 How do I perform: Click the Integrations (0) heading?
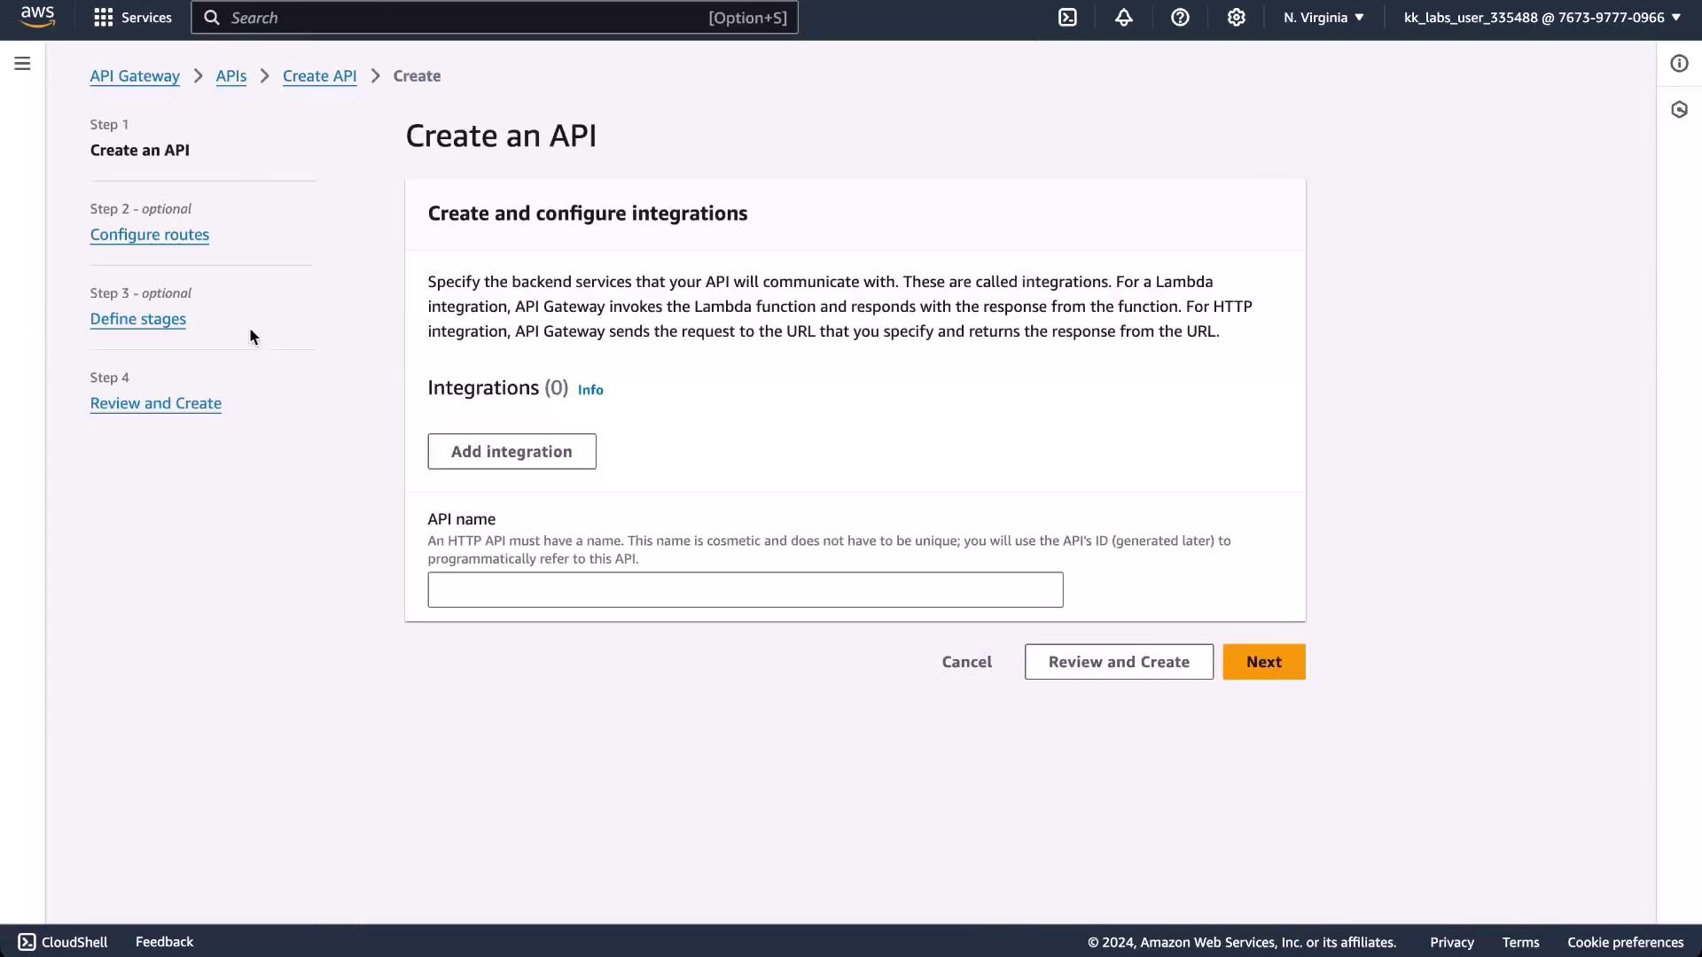498,388
